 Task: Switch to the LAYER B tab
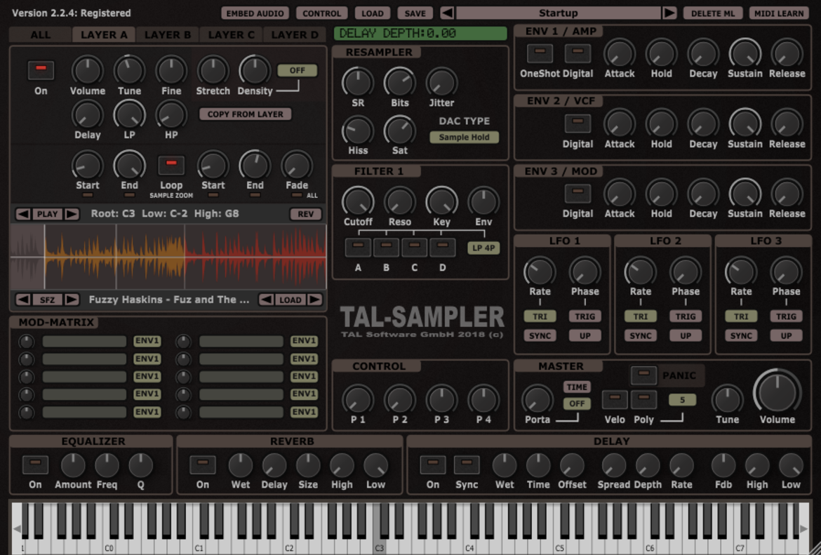[168, 35]
